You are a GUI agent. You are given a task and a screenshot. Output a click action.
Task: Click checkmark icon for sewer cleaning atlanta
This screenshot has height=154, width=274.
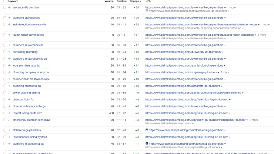point(9,93)
